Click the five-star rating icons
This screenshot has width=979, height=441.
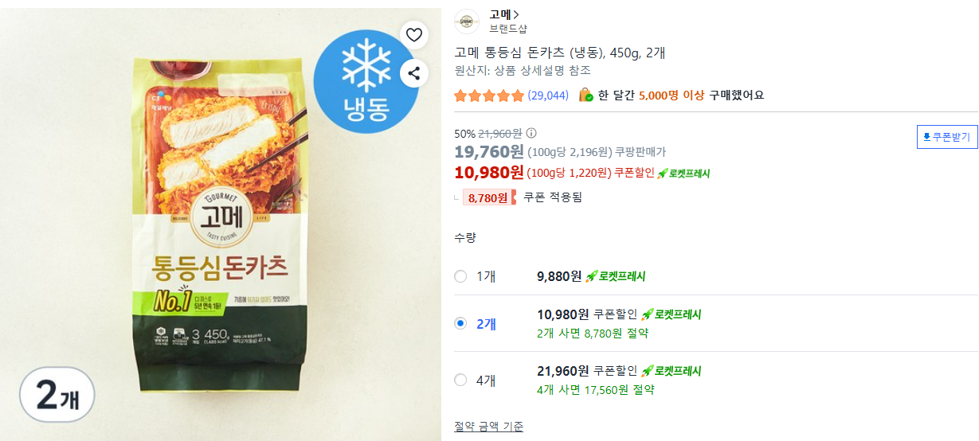click(489, 96)
